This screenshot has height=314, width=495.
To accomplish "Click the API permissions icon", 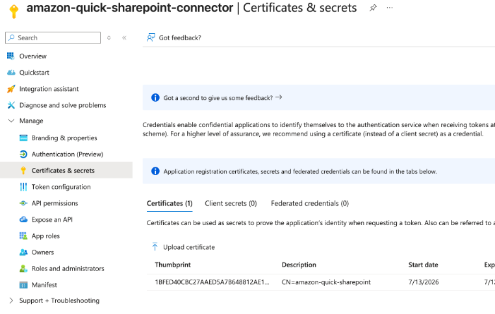I will [x=23, y=203].
